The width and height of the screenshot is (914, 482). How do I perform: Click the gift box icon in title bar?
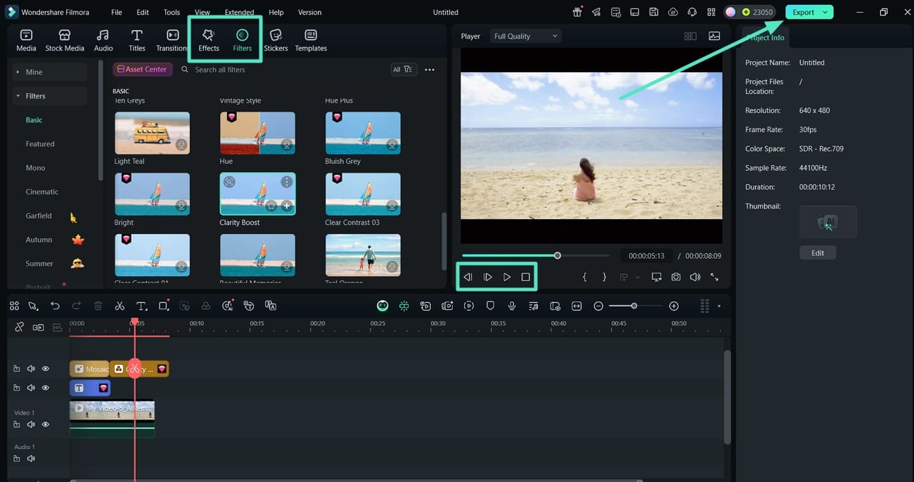click(577, 12)
